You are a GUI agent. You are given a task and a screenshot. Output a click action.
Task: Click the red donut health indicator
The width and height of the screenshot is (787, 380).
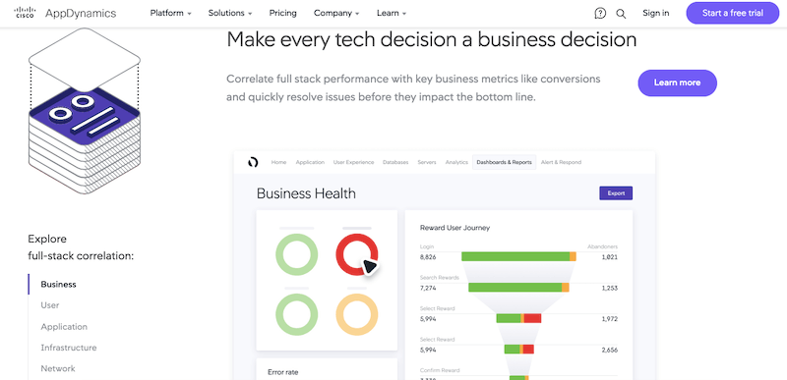point(357,254)
